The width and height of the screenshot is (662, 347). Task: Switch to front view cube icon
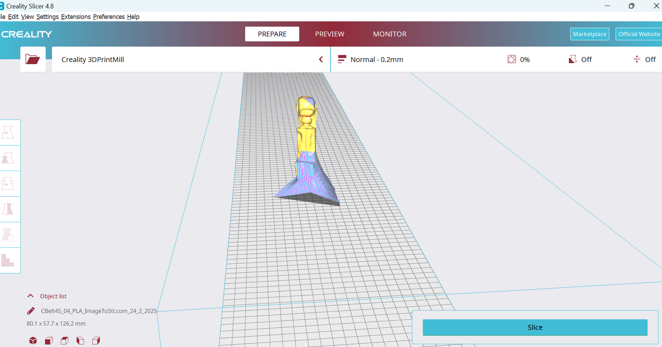coord(49,341)
